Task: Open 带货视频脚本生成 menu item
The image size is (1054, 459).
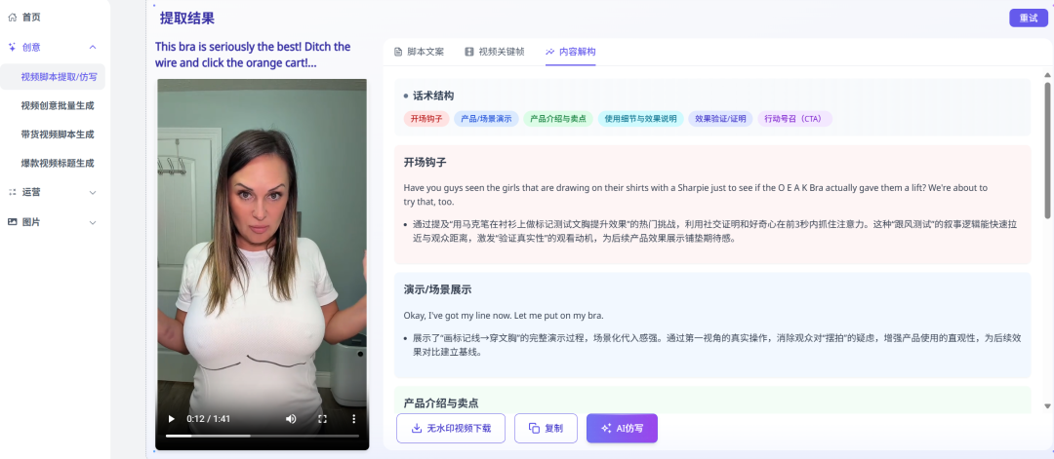Action: (64, 134)
